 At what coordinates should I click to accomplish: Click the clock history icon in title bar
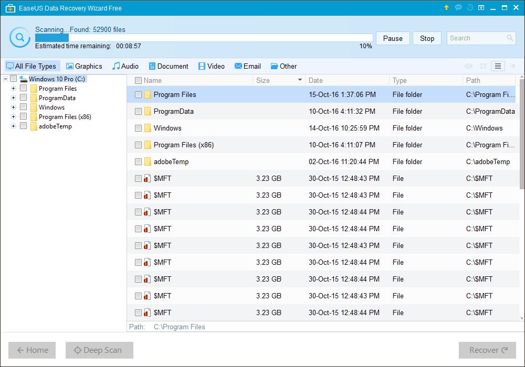click(470, 7)
